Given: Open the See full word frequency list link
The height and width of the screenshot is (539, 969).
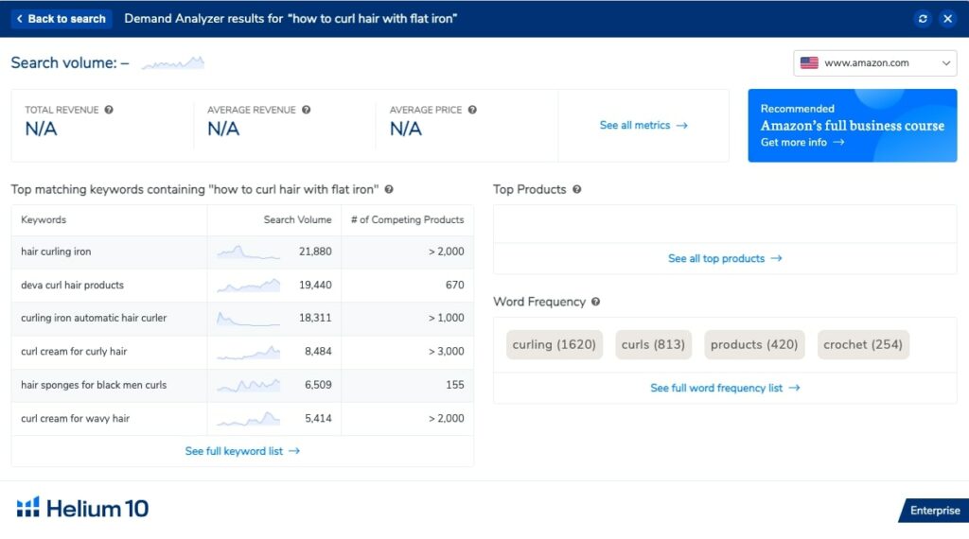Looking at the screenshot, I should click(x=725, y=389).
